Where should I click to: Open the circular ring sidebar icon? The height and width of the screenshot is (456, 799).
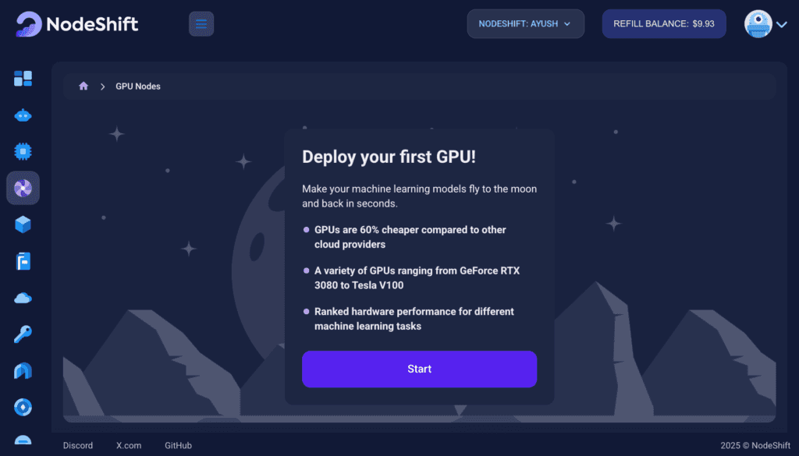click(23, 407)
